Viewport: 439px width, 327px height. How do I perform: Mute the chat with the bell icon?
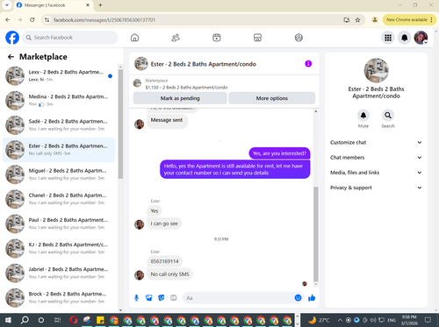[x=363, y=116]
